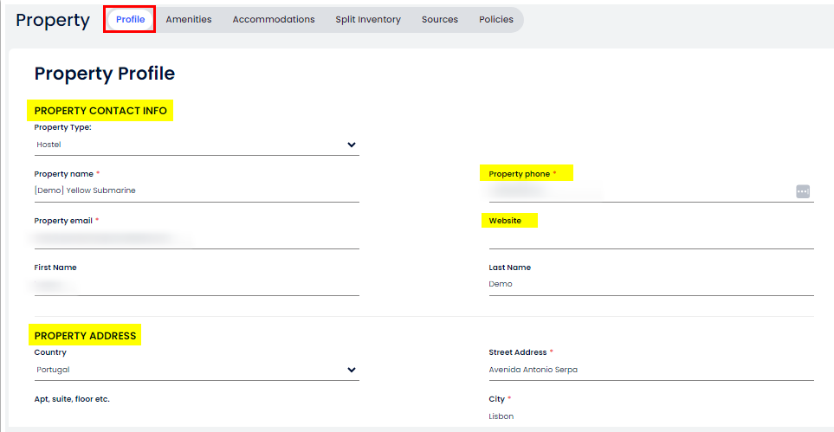Image resolution: width=834 pixels, height=432 pixels.
Task: Click the First Name field
Action: tap(196, 284)
